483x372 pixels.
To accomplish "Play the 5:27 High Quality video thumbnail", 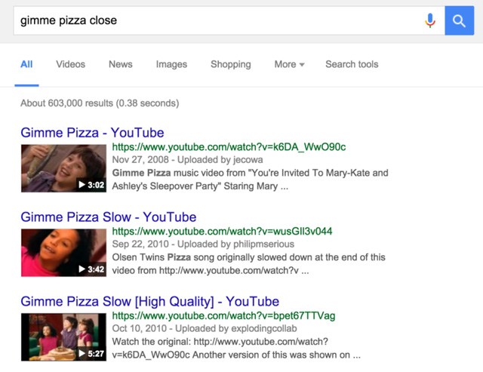I will point(63,337).
